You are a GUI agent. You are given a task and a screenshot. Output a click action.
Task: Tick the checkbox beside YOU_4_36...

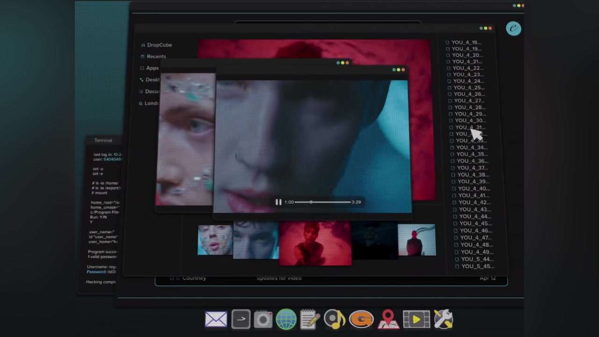click(453, 161)
